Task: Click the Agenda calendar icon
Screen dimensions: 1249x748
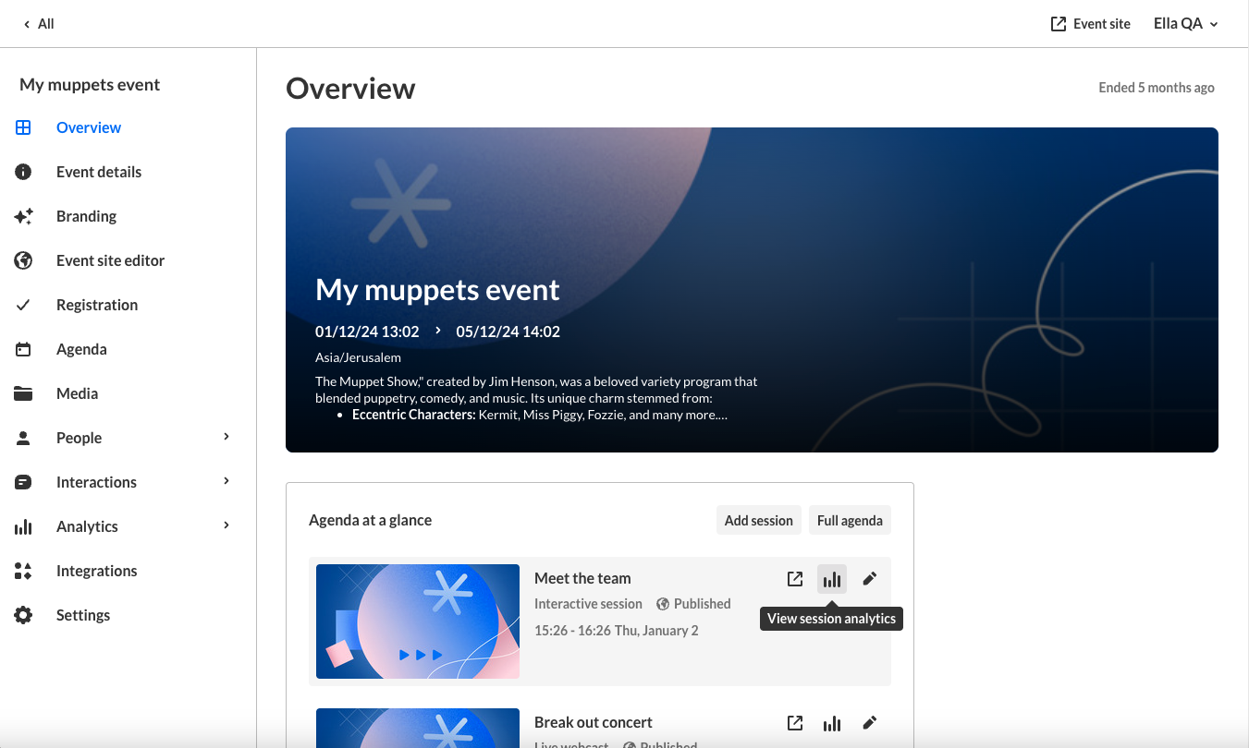Action: tap(23, 349)
